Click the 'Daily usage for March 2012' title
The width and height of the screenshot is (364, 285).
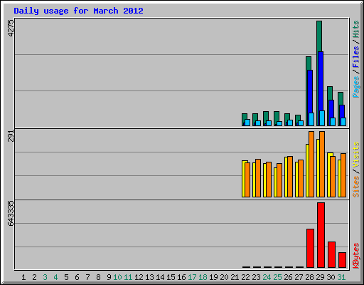click(78, 11)
